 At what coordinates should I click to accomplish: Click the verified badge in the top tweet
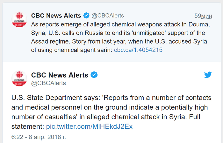(x=86, y=16)
